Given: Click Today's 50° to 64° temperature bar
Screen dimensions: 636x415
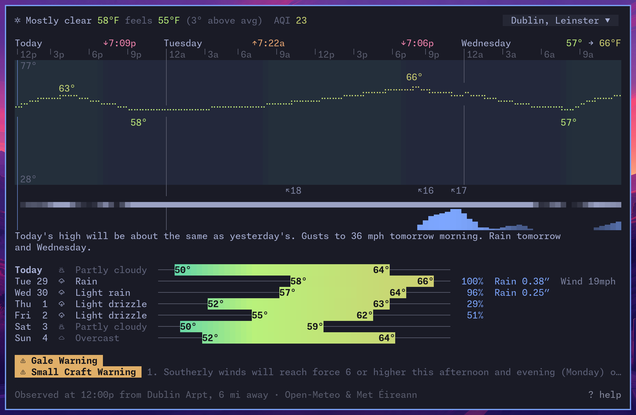Looking at the screenshot, I should [282, 270].
